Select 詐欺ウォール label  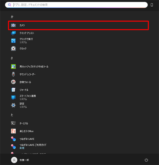25,82
